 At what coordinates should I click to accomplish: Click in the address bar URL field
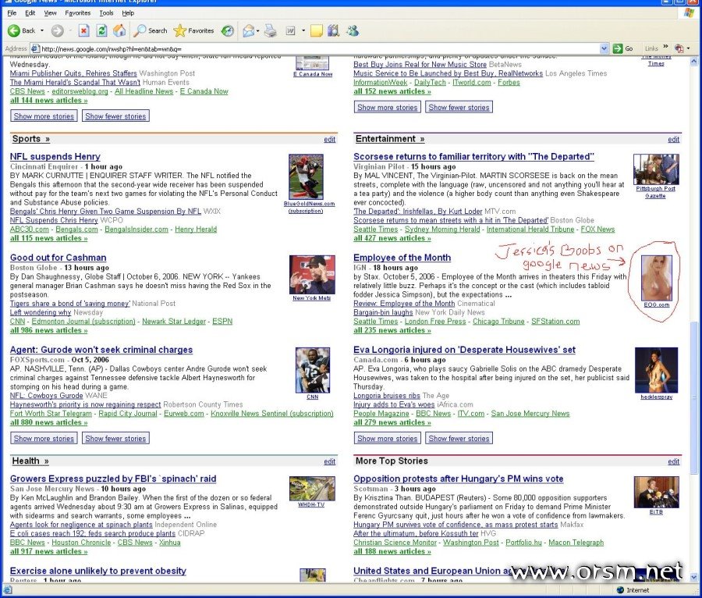pyautogui.click(x=320, y=48)
